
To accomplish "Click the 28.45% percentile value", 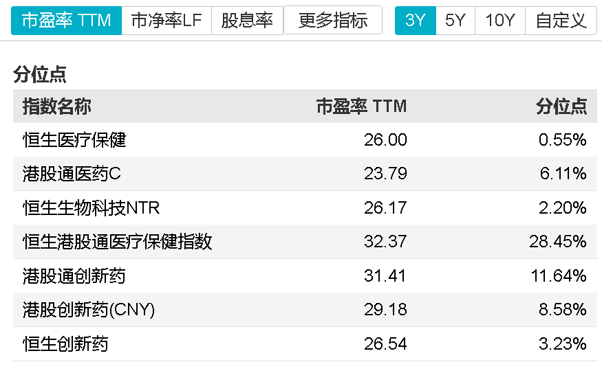I will tap(558, 242).
